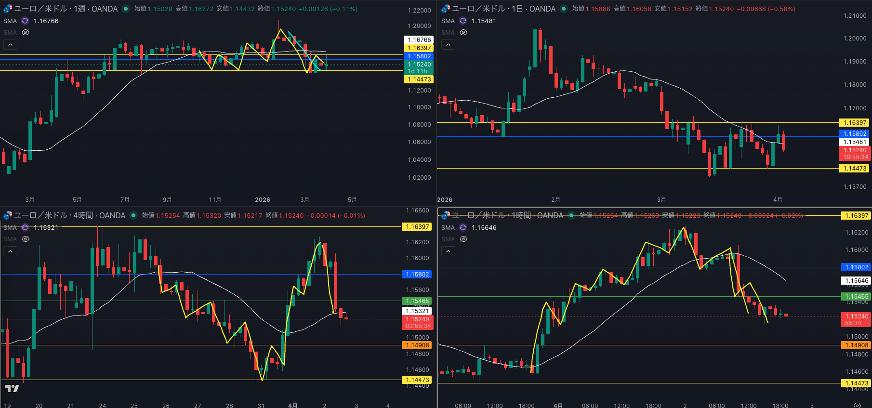Click the green market status dot on 4-hour chart
This screenshot has height=408, width=872.
click(133, 215)
